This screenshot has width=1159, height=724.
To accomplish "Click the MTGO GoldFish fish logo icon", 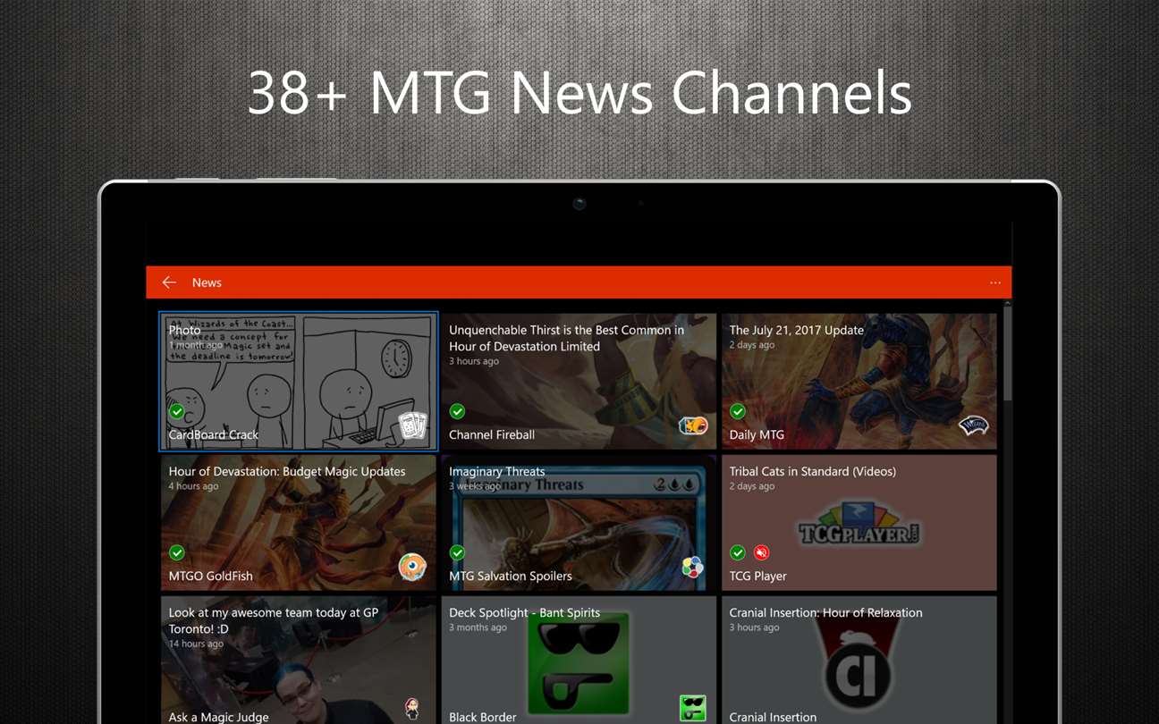I will pos(412,567).
